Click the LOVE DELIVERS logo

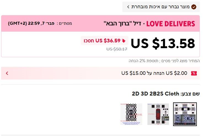(x=171, y=24)
